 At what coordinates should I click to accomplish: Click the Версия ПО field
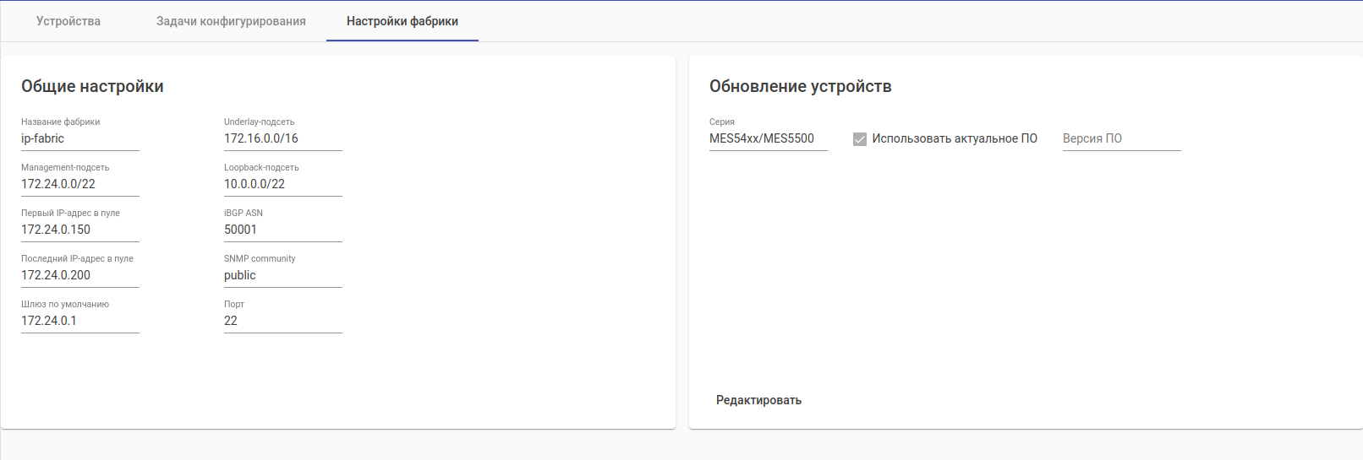pyautogui.click(x=1121, y=138)
